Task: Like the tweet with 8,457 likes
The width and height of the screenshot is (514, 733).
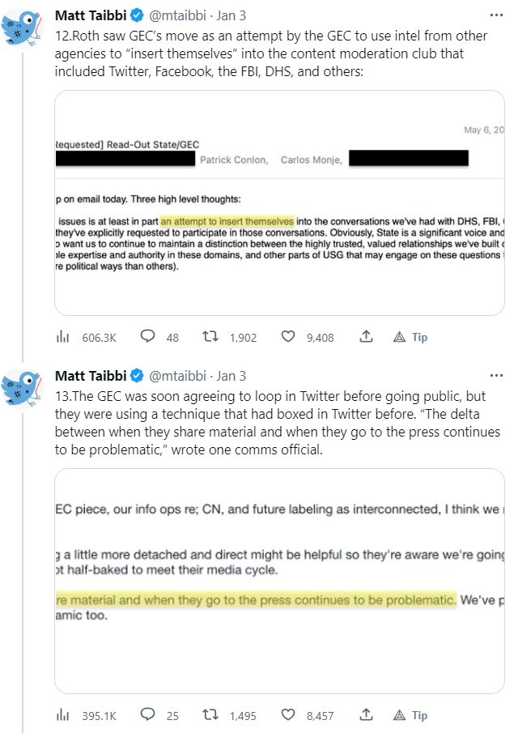Action: tap(288, 715)
